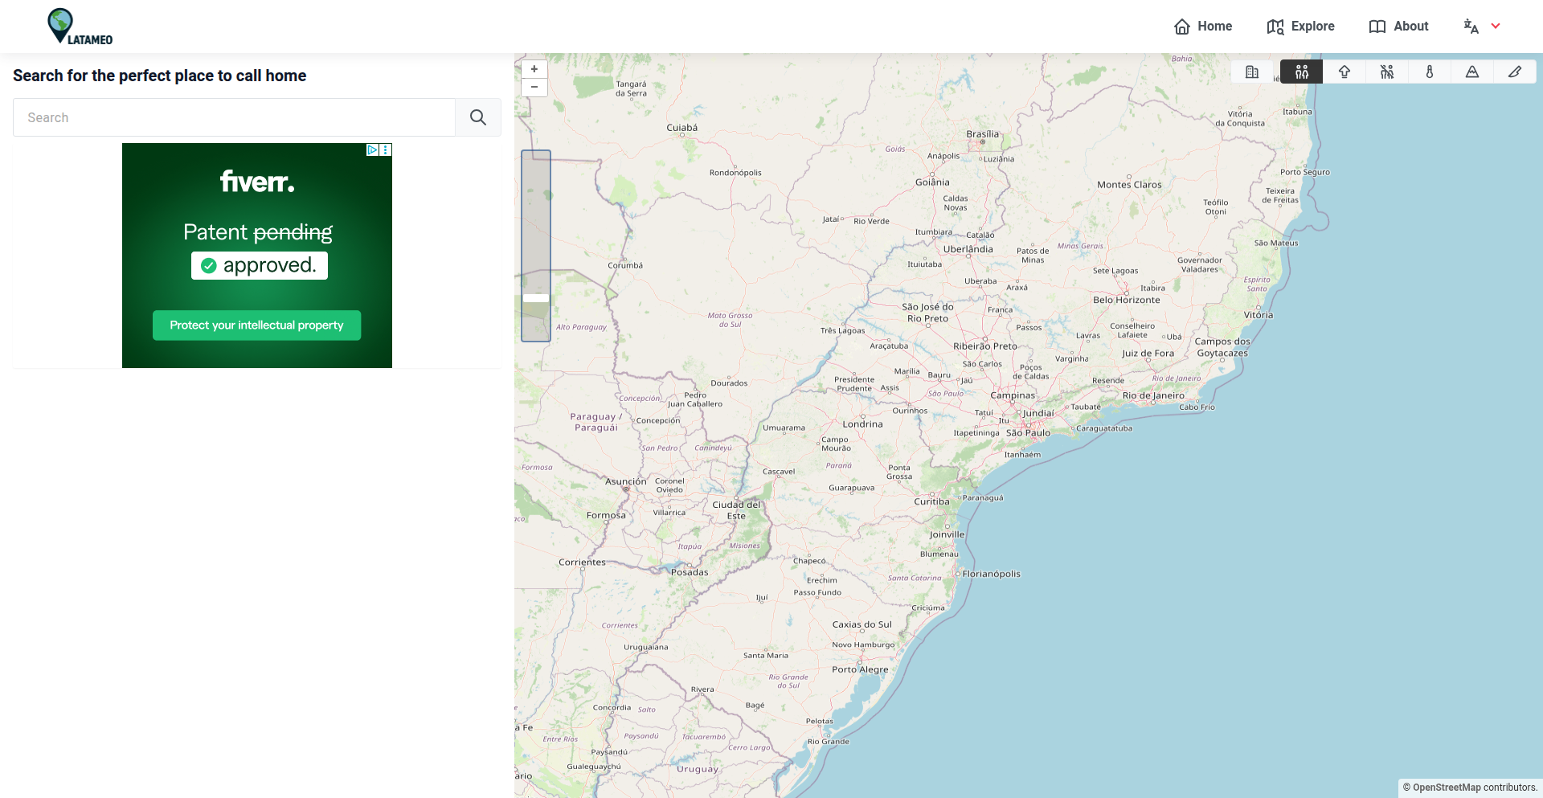Click the map zoom slider handle

pos(536,298)
